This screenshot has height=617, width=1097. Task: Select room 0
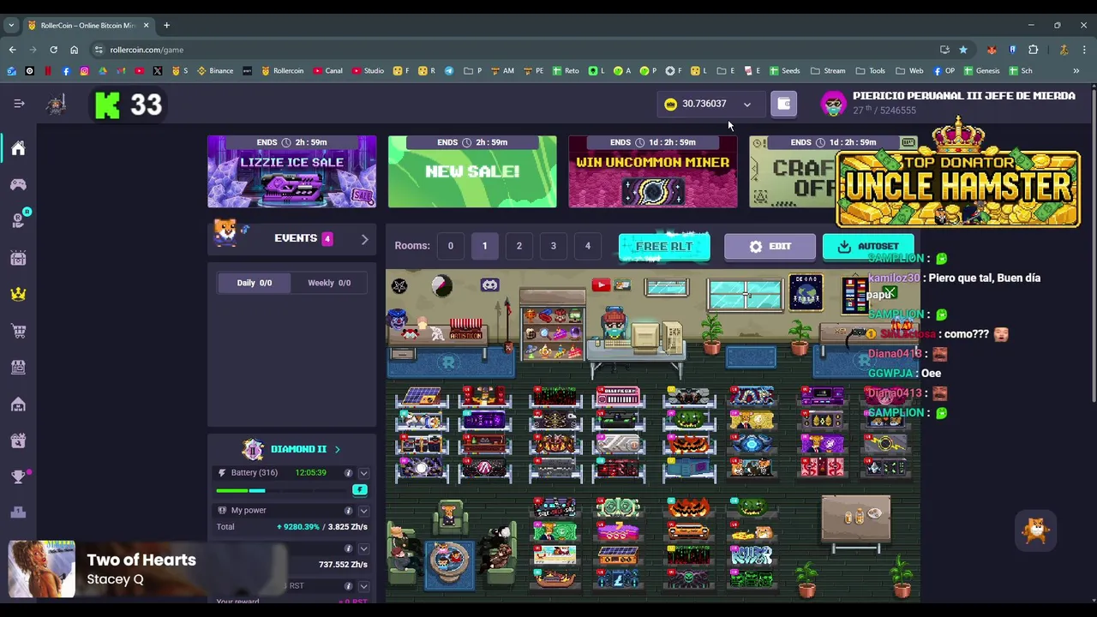click(450, 246)
